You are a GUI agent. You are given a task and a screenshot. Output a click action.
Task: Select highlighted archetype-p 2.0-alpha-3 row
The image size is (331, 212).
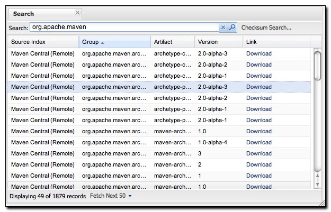(159, 87)
